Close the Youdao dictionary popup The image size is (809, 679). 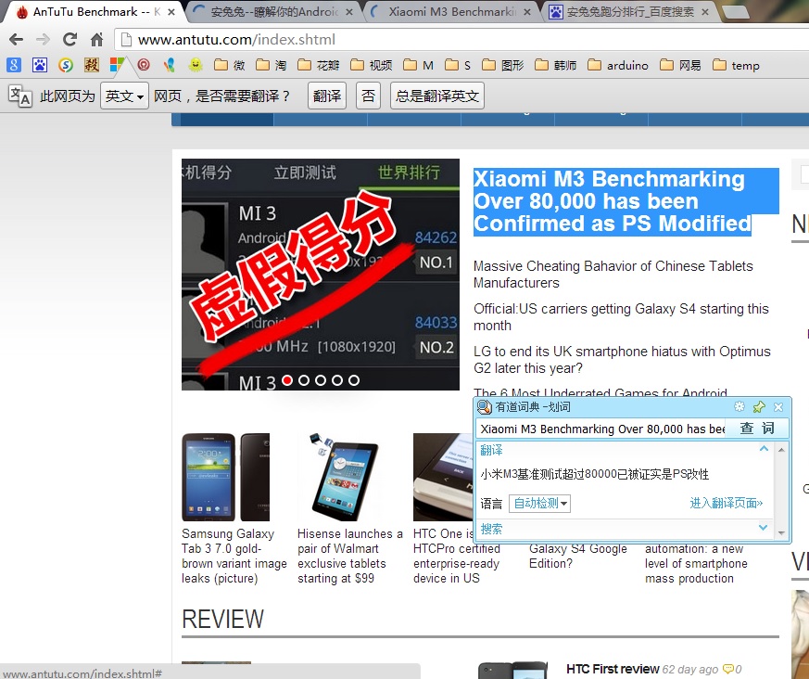pyautogui.click(x=778, y=407)
